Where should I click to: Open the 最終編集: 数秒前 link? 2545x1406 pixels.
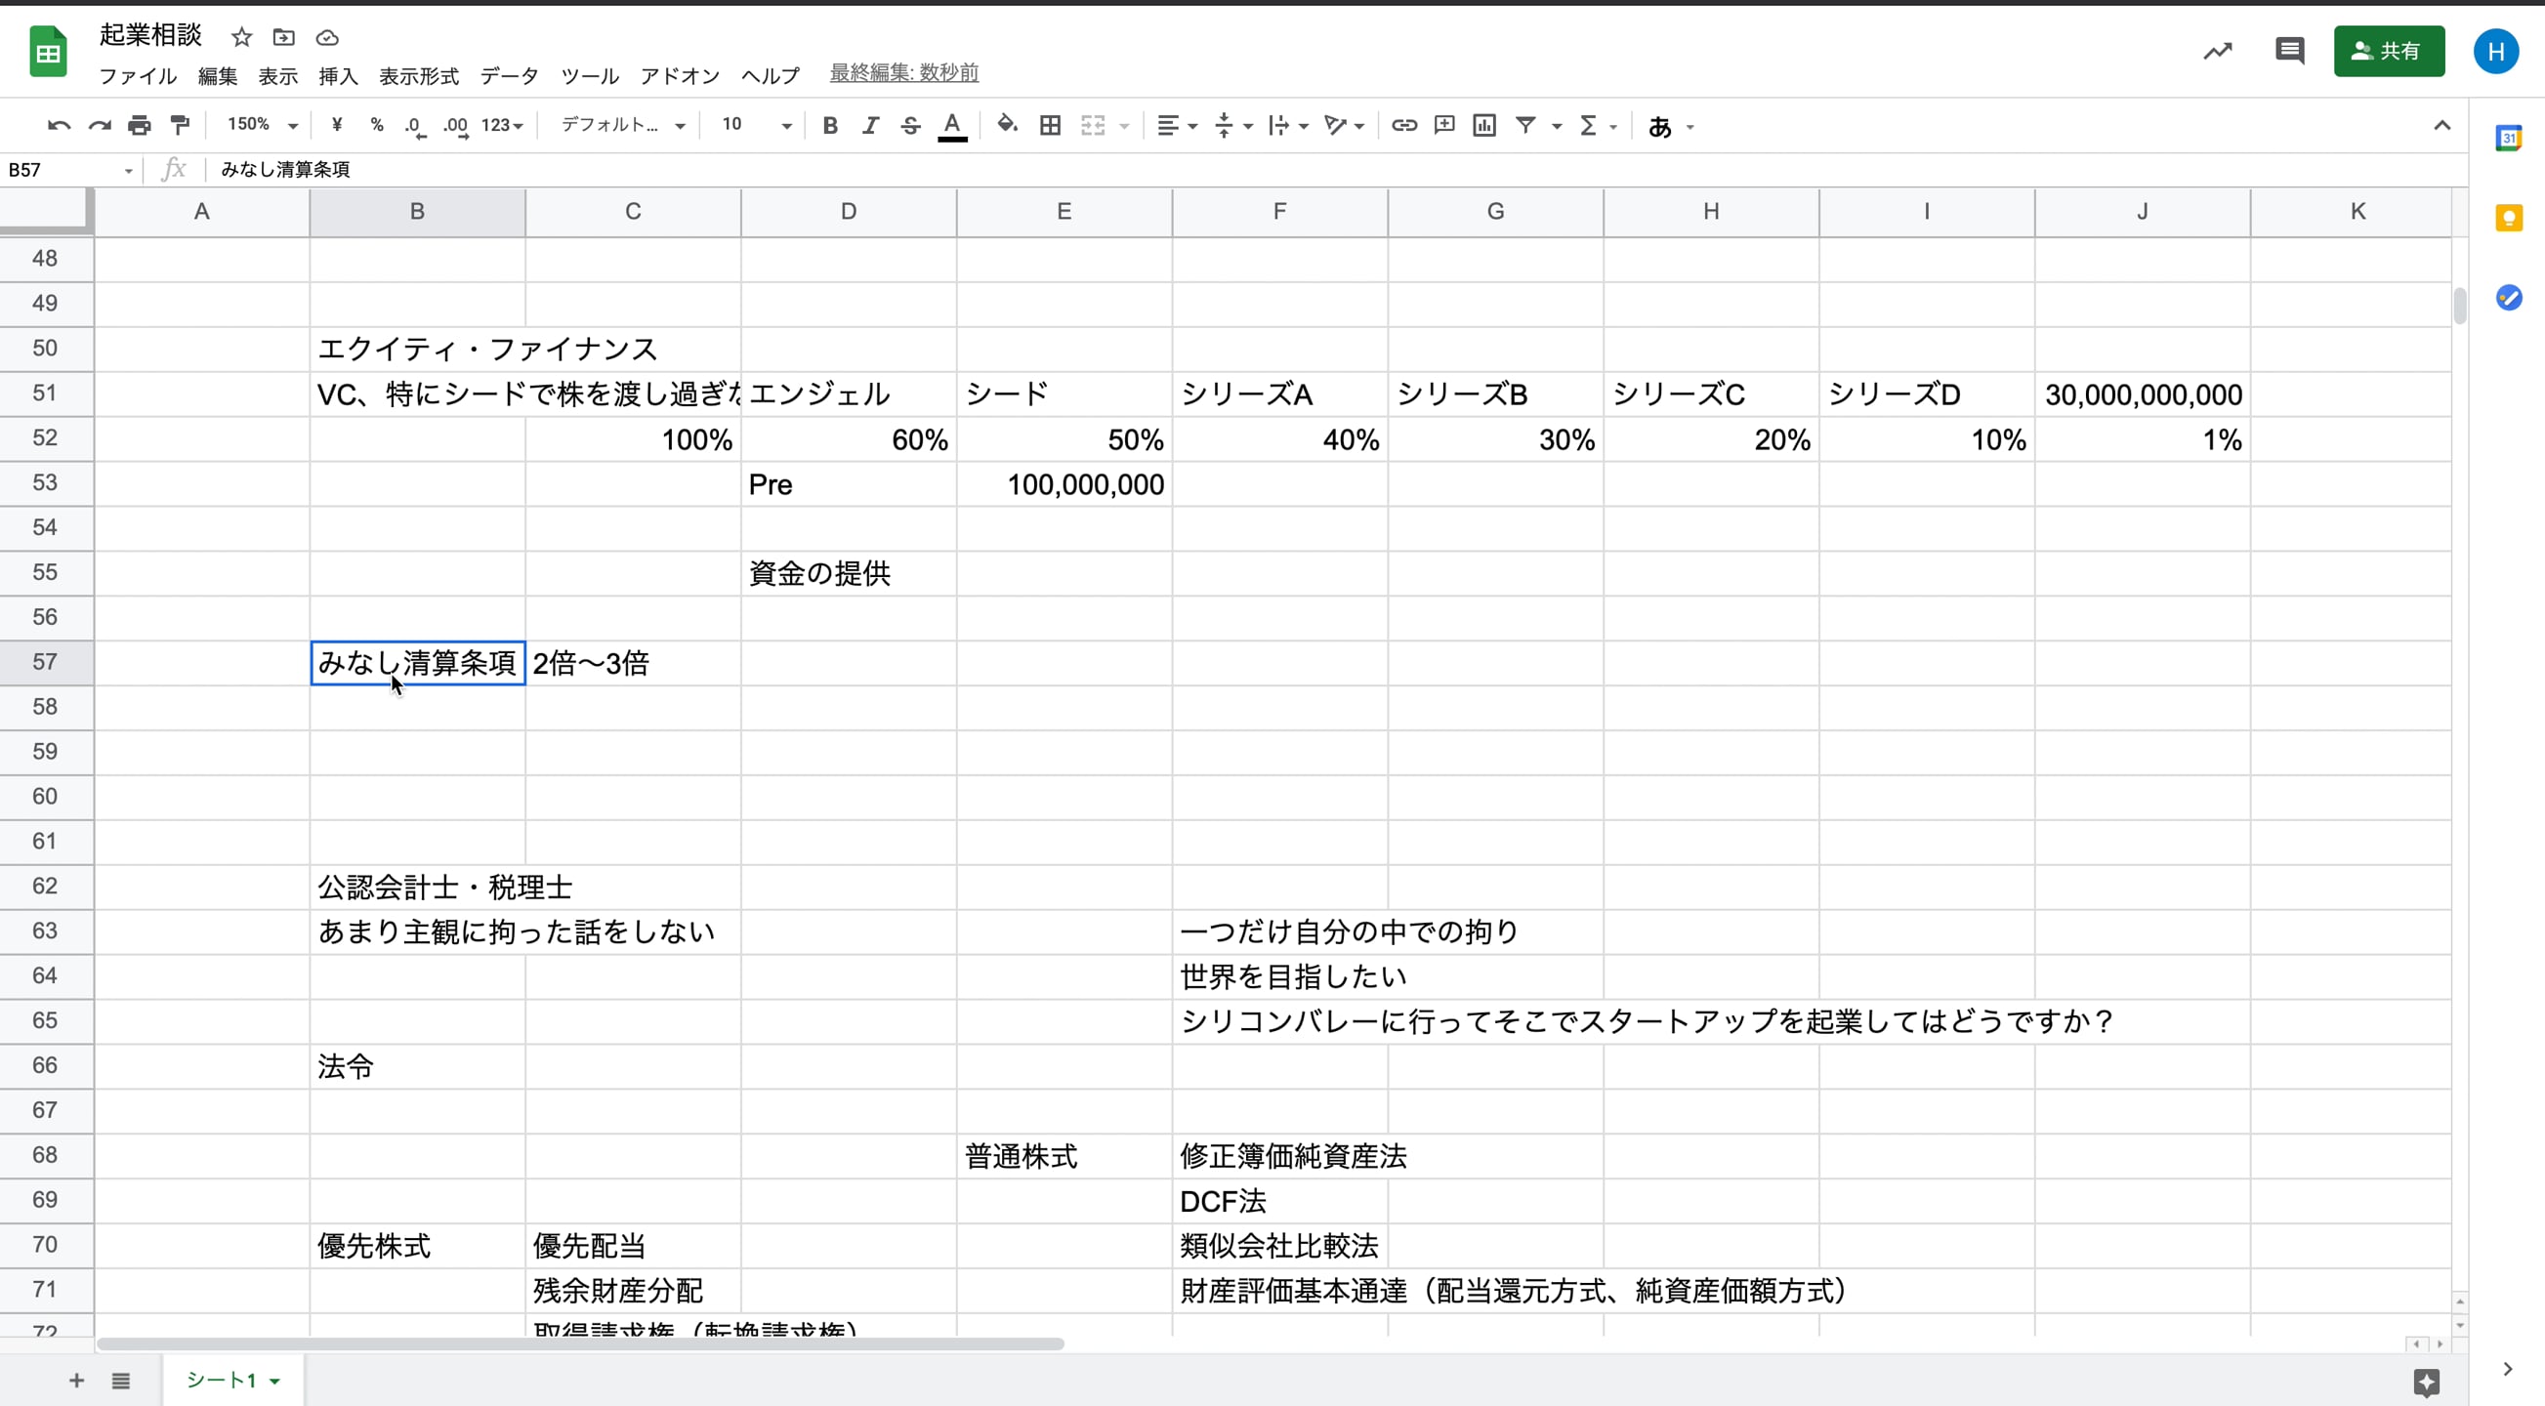point(903,72)
